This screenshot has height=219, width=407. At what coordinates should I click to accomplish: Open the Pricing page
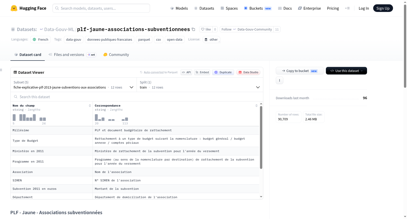(333, 8)
